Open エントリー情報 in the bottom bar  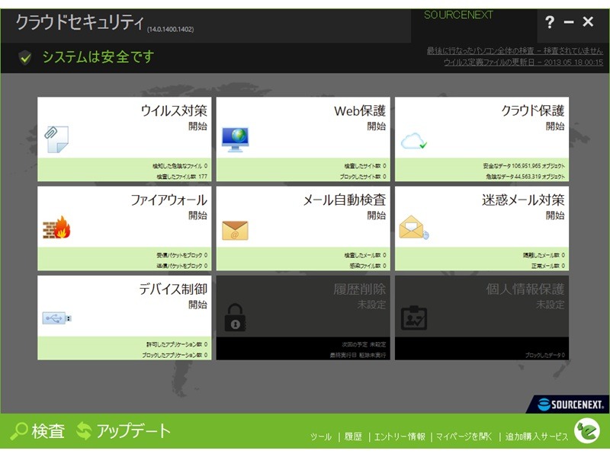coord(400,436)
